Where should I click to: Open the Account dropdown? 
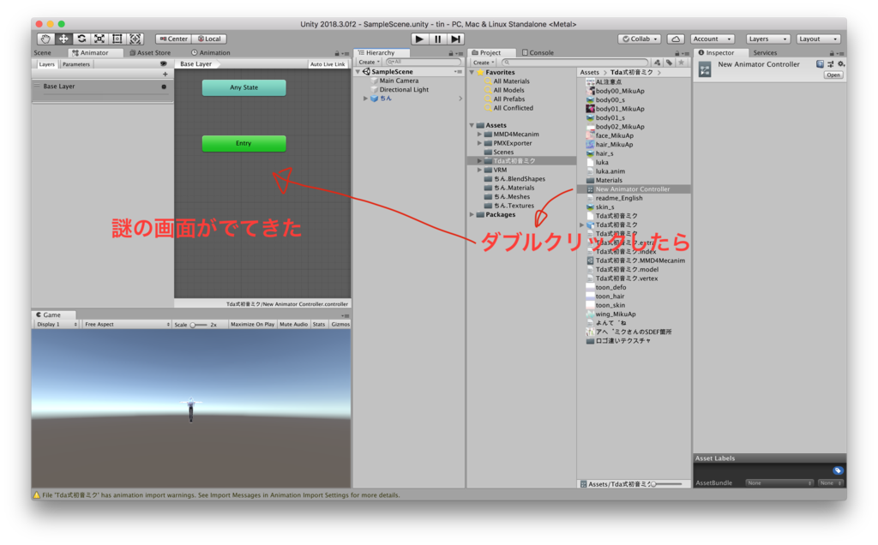click(713, 39)
